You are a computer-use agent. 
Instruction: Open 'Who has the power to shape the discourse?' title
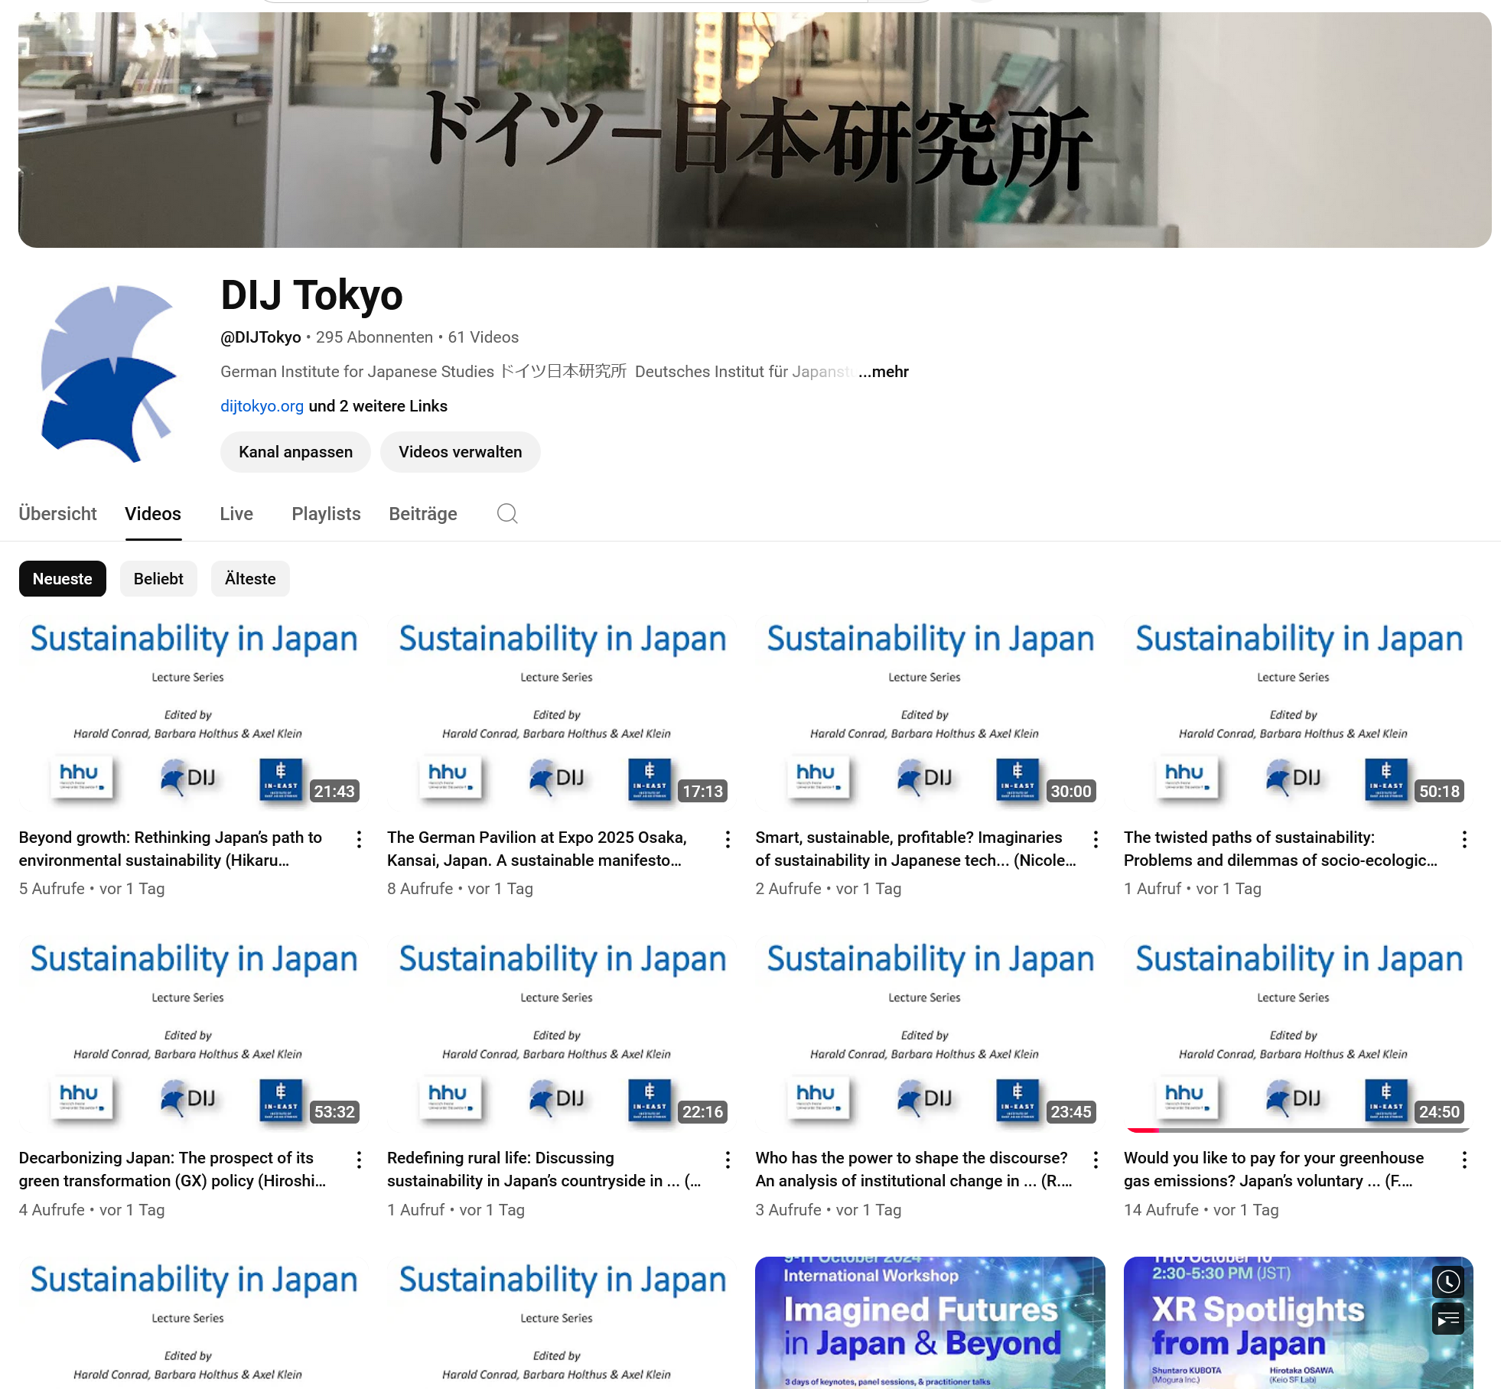coord(913,1169)
